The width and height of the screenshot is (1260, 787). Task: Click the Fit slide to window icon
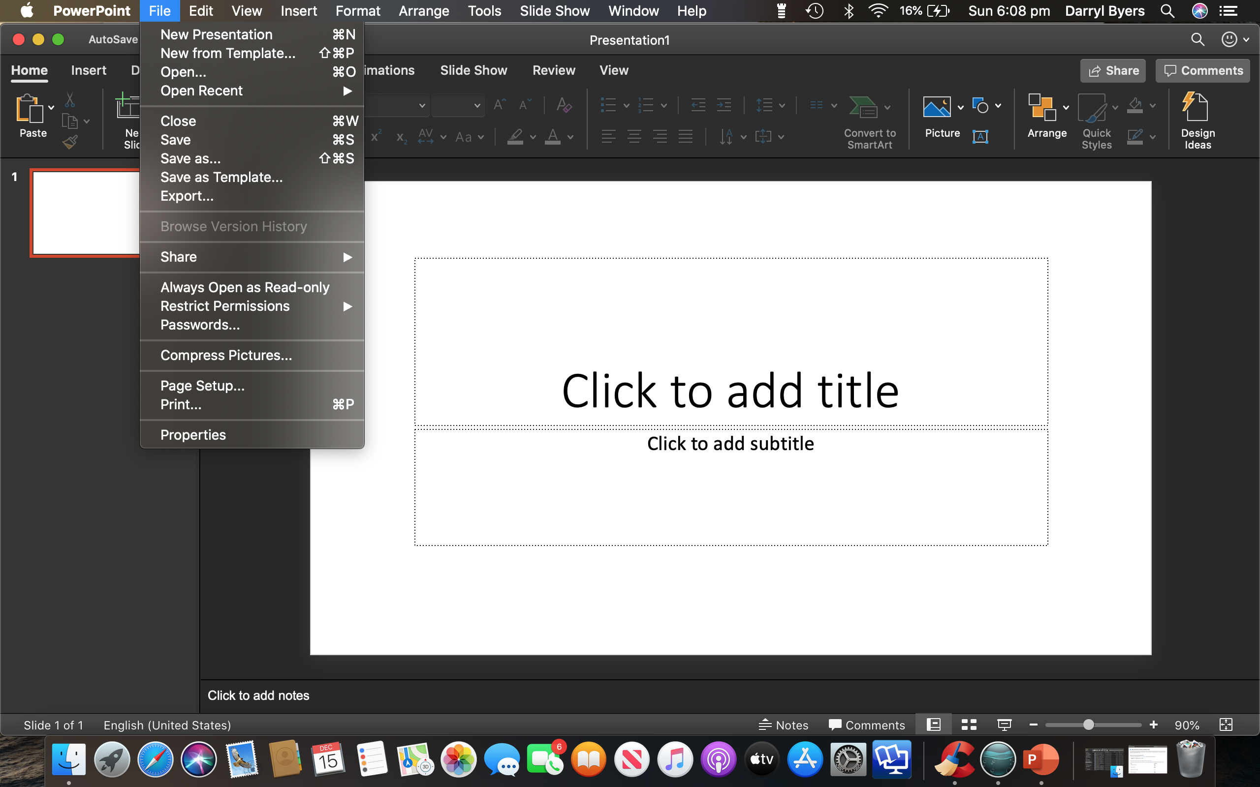coord(1226,725)
